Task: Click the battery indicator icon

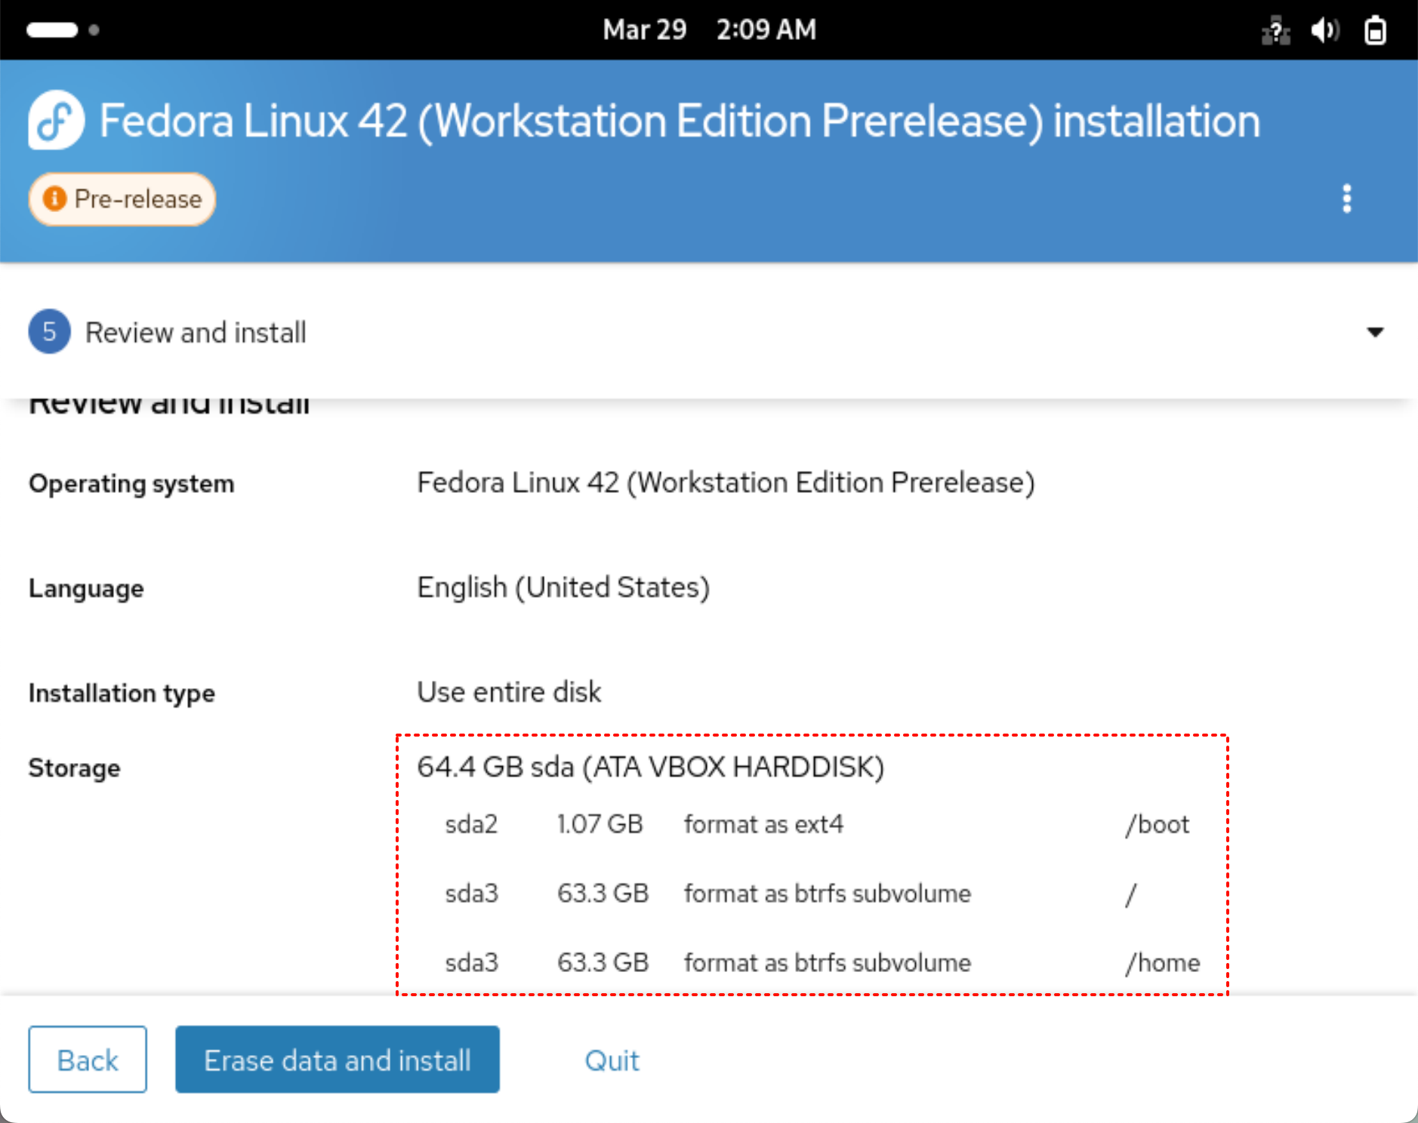Action: click(1375, 31)
